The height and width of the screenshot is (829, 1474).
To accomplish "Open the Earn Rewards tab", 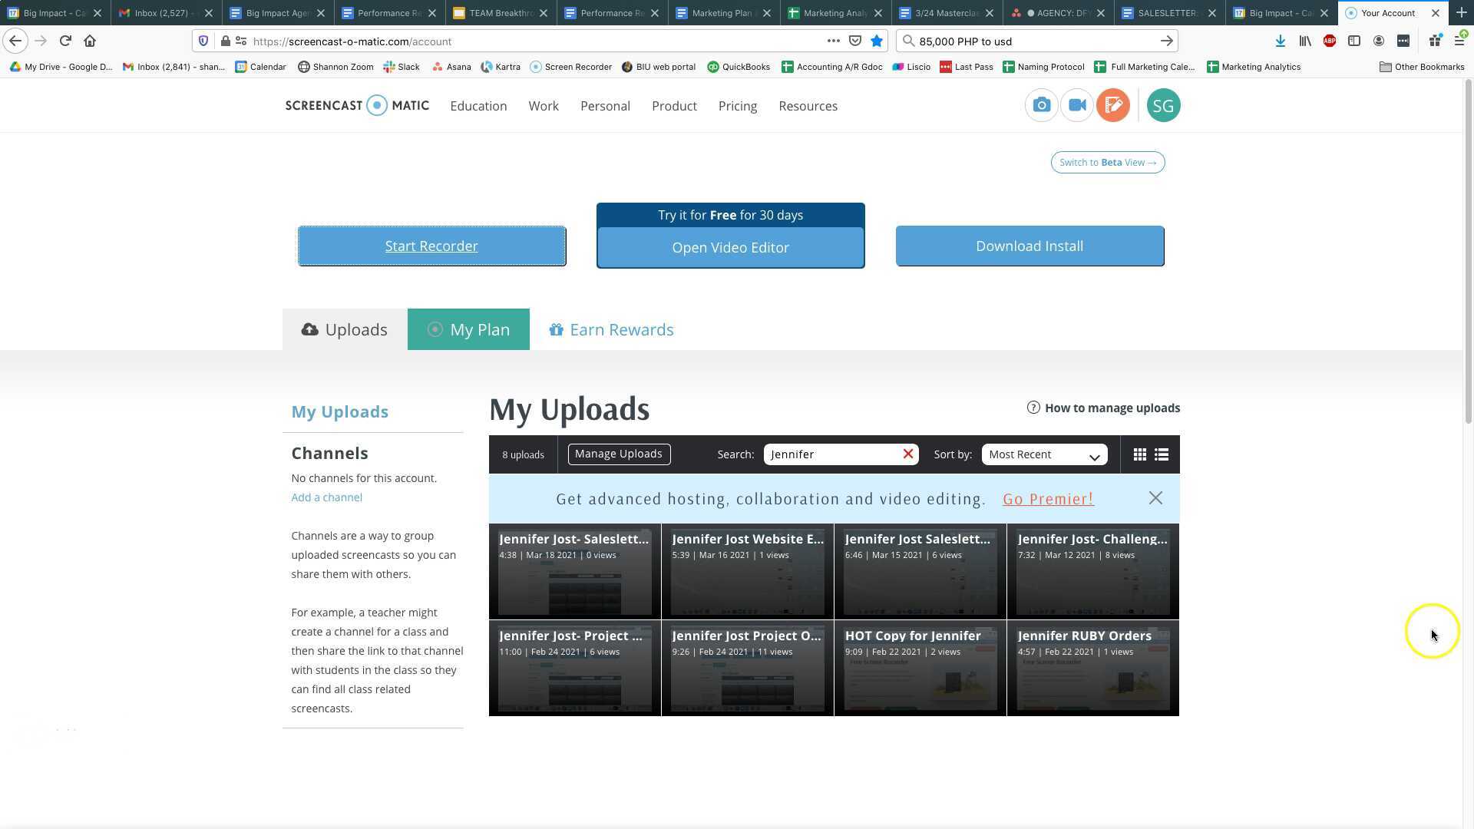I will click(x=611, y=329).
